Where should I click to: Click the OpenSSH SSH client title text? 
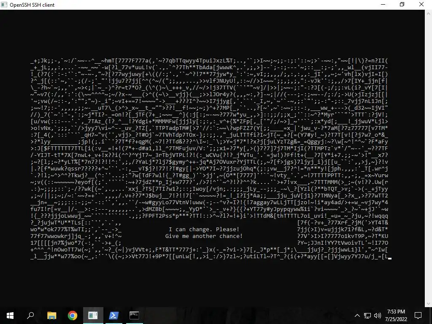(x=32, y=5)
